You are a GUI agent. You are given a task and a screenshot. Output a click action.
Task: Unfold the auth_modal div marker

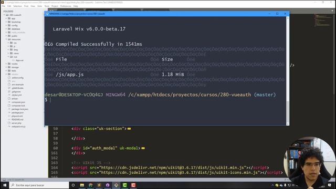tap(143, 148)
